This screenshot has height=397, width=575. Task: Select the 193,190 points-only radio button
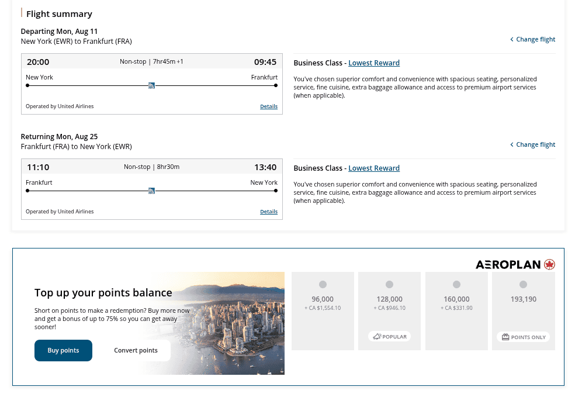(x=524, y=285)
